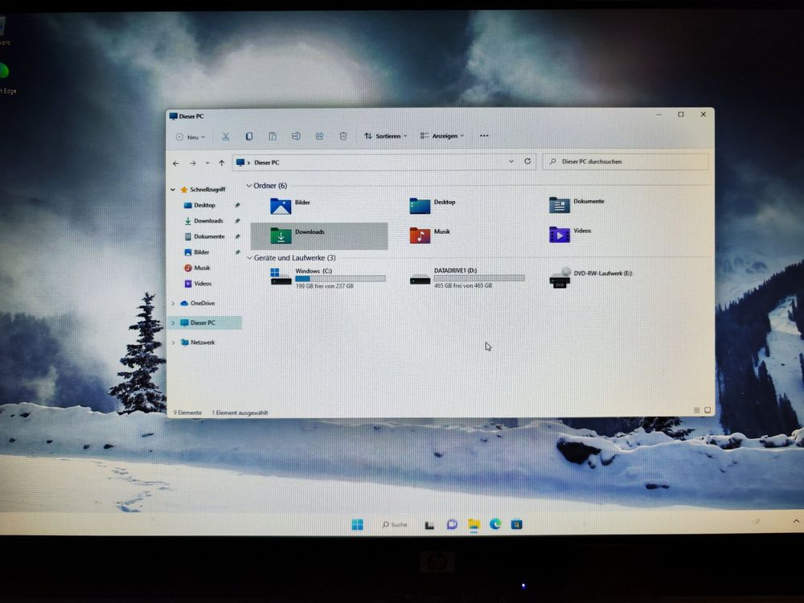Open the Sortieren dropdown

pyautogui.click(x=384, y=136)
